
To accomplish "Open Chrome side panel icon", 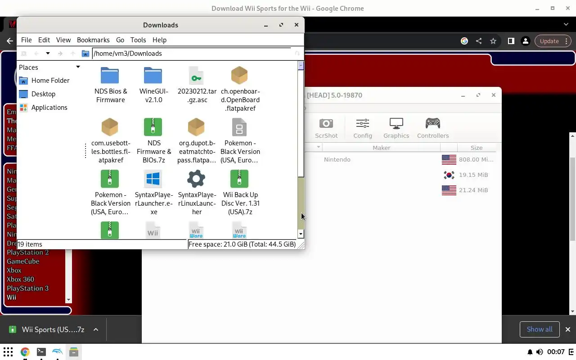I will tap(511, 41).
